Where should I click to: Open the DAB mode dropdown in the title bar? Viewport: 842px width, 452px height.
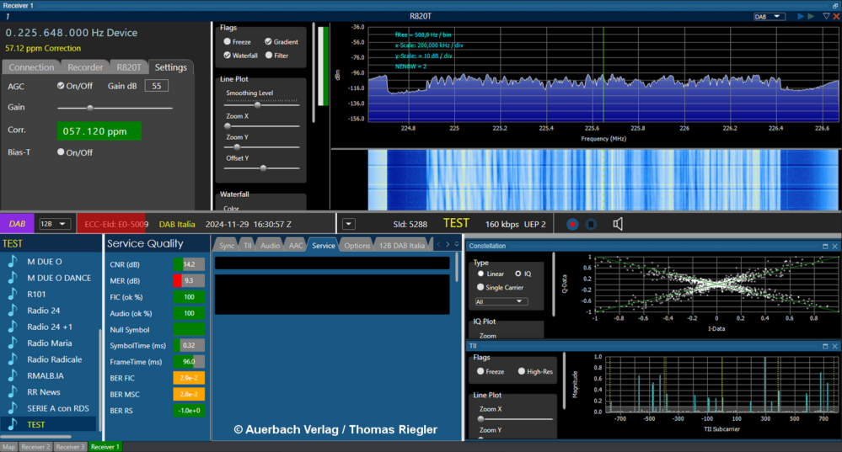[769, 17]
